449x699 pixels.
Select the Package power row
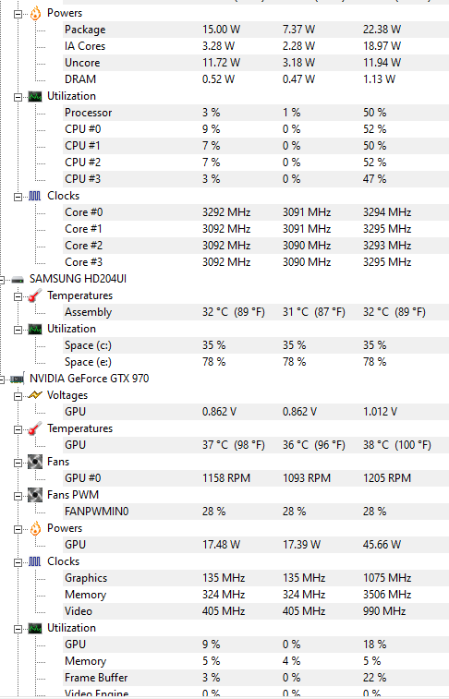(x=256, y=30)
